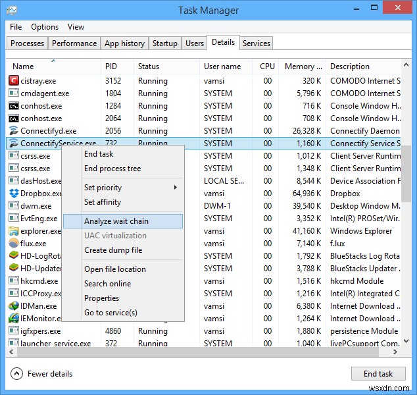417x395 pixels.
Task: Sort by the Status column header
Action: pos(166,66)
